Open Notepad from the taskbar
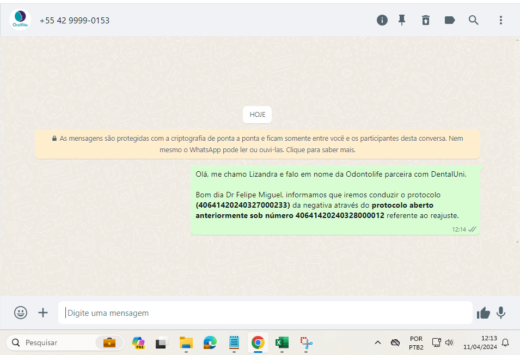520x355 pixels. (234, 342)
